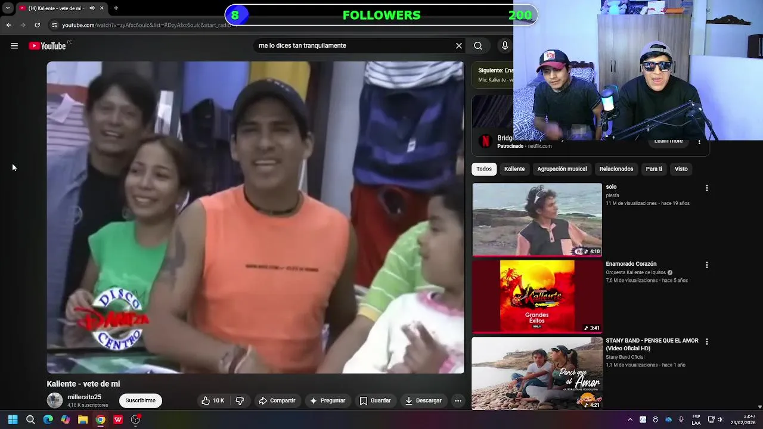Open the Netflix ad options menu
763x429 pixels.
699,142
